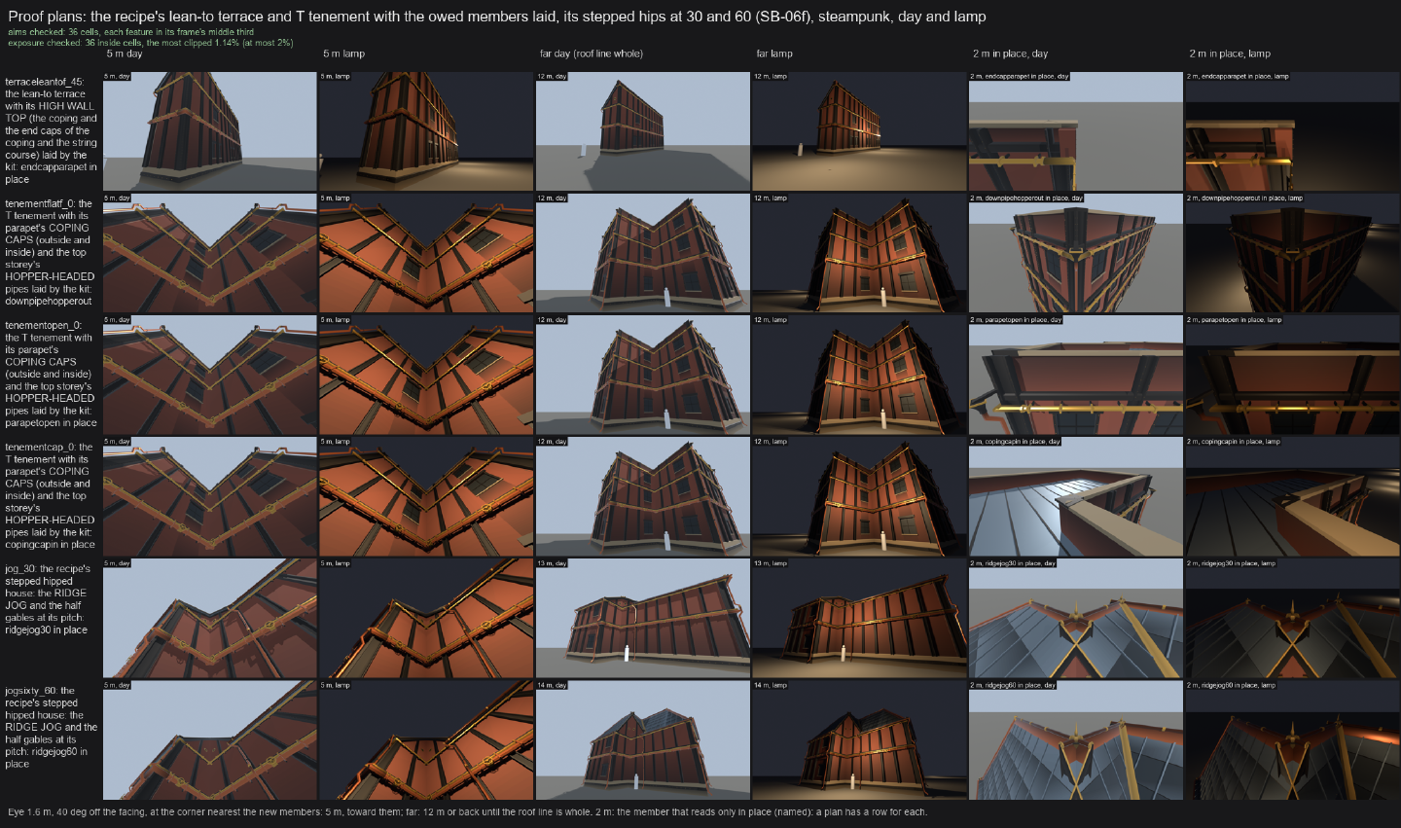Viewport: 1401px width, 828px height.
Task: Select the terraceleantof_45 far lamp render
Action: pos(859,131)
